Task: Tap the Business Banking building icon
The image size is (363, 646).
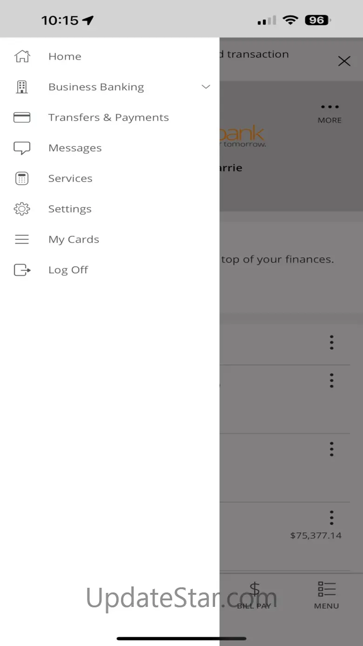Action: coord(22,87)
